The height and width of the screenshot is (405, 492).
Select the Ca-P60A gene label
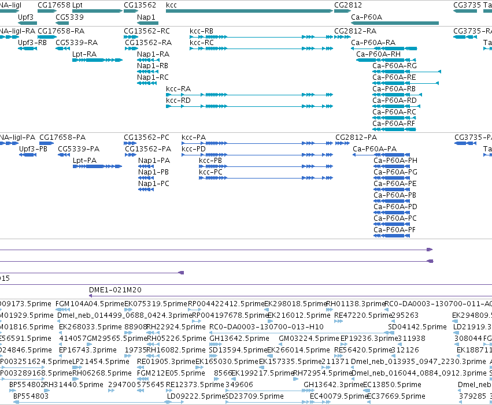point(367,17)
